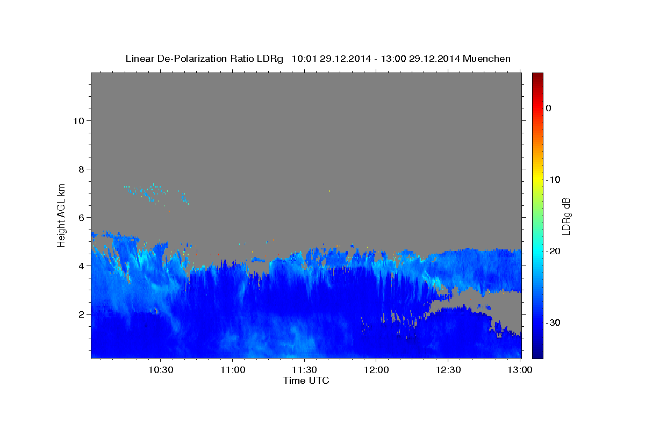The image size is (645, 430).
Task: Click the dark red top of the colorbar
Action: (537, 76)
